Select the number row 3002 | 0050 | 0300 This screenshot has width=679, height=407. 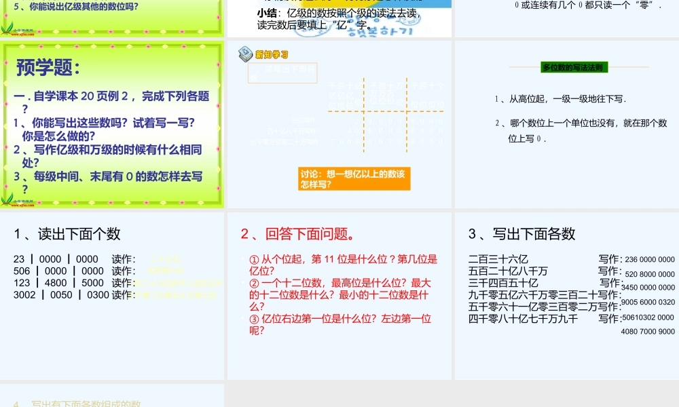[61, 294]
